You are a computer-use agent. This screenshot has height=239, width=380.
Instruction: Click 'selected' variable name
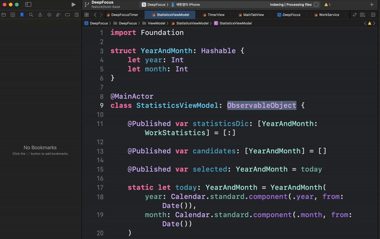tap(210, 169)
